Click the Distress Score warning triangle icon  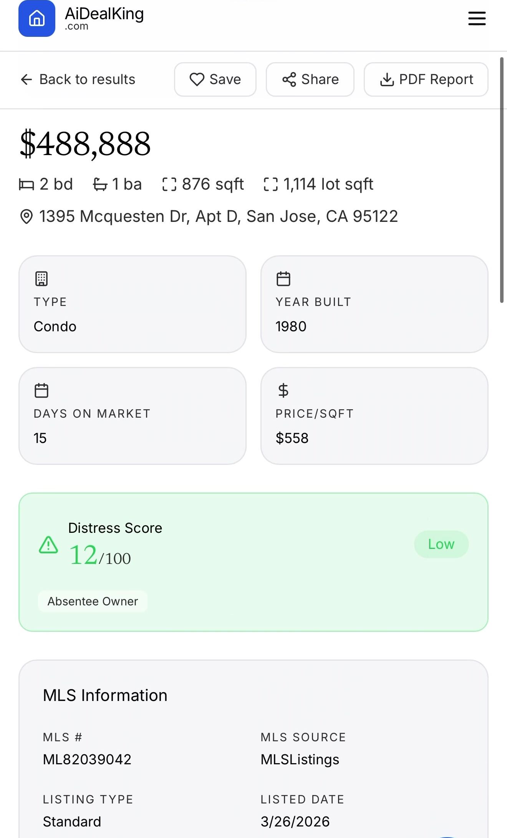pos(48,545)
